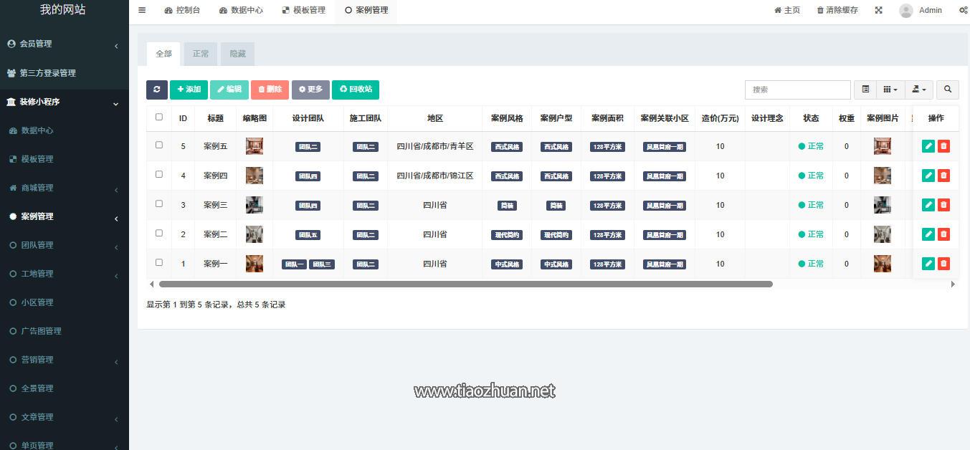Click the fullscreen icon in header
970x450 pixels.
point(878,10)
